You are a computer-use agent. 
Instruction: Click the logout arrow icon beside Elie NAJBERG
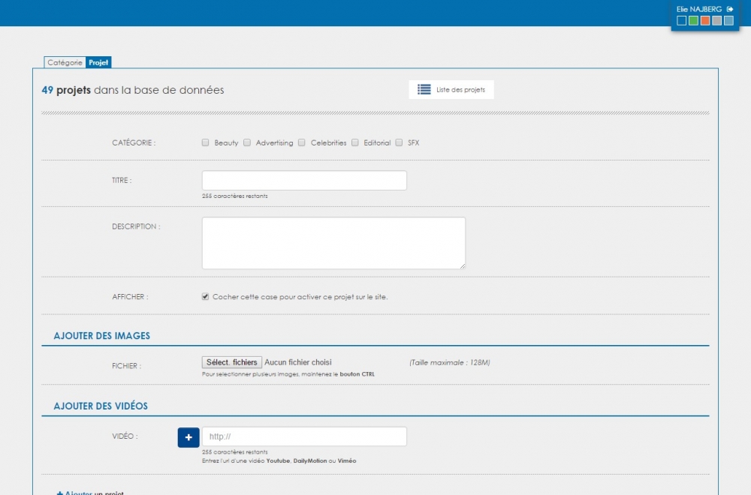730,9
